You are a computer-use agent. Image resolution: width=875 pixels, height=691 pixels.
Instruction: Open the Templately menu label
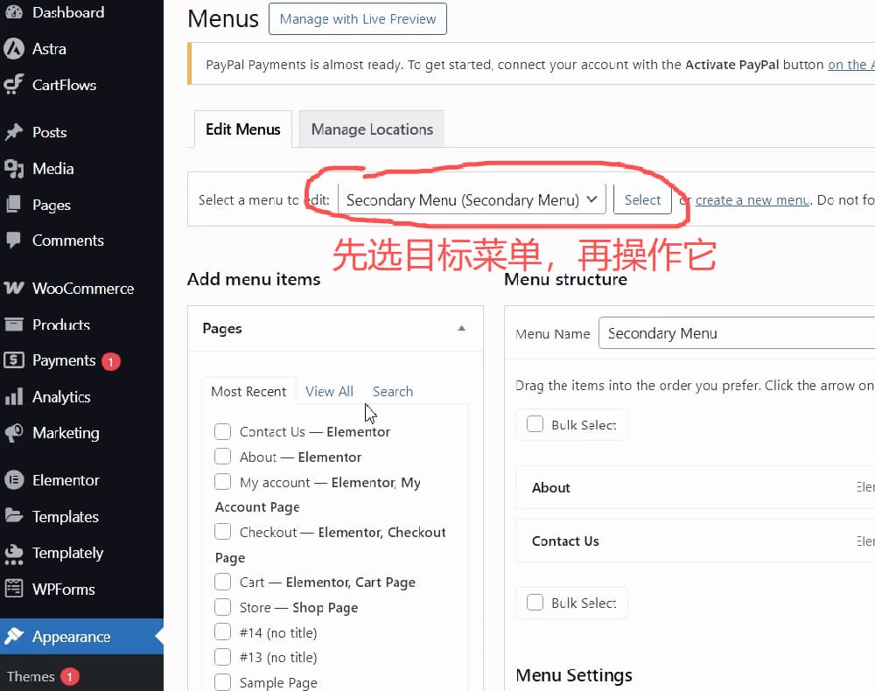pos(67,554)
